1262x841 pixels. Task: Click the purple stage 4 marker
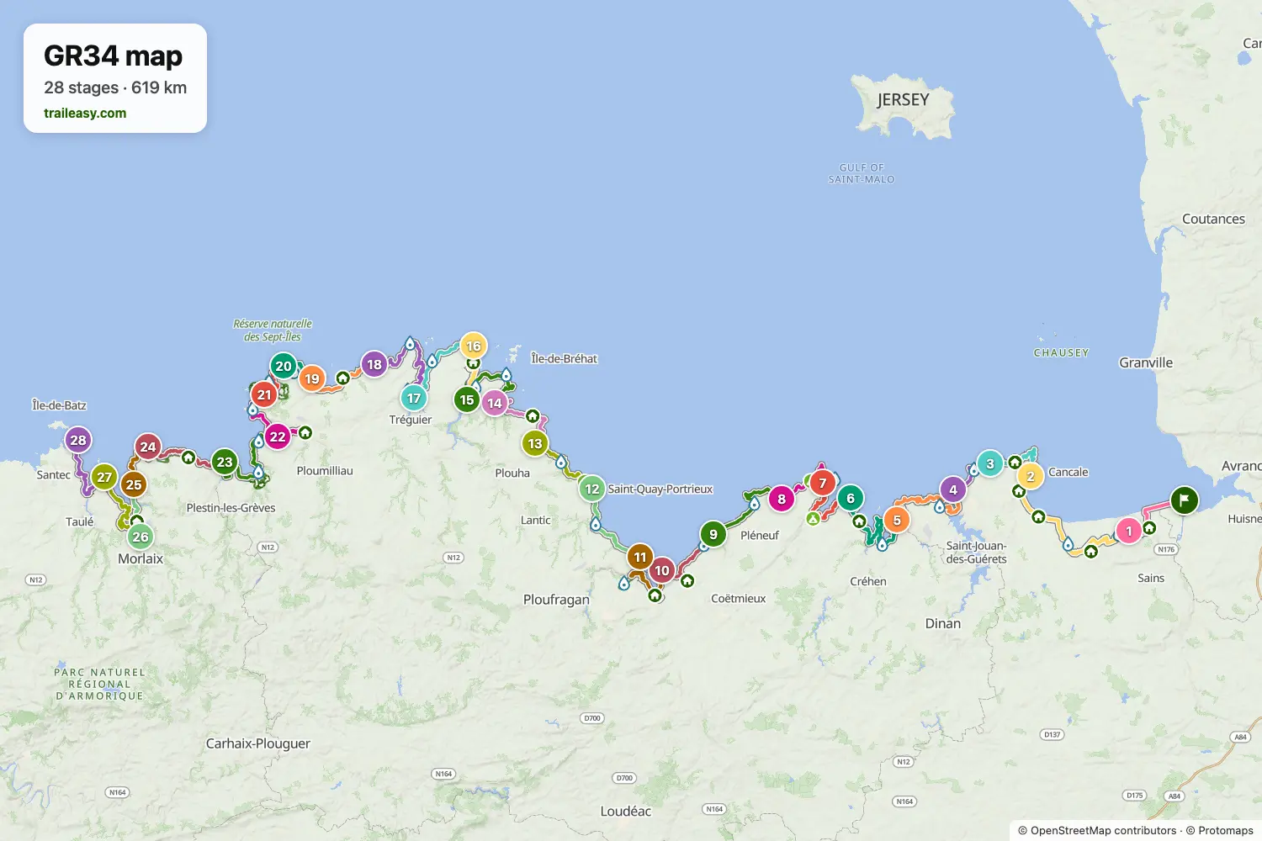pos(953,489)
